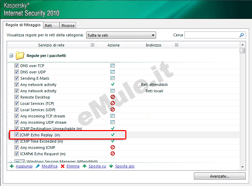Click the action icon for DNS over TCP
The image size is (252, 186).
click(112, 66)
